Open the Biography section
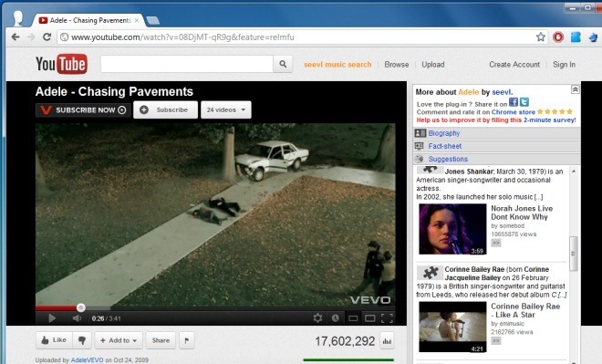This screenshot has width=602, height=364. [444, 133]
